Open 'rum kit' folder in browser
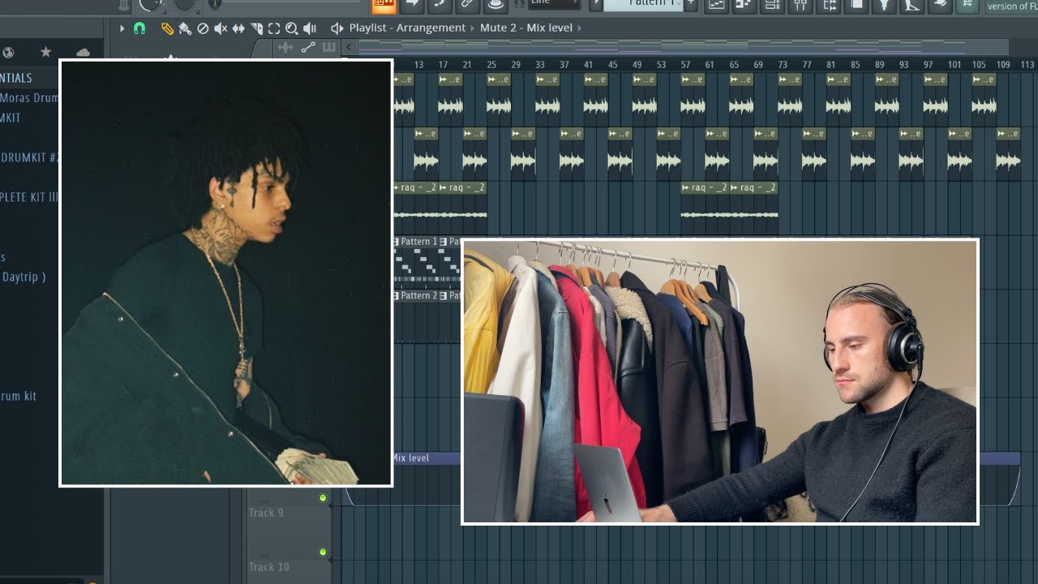Screen dimensions: 1038x584 pyautogui.click(x=18, y=396)
